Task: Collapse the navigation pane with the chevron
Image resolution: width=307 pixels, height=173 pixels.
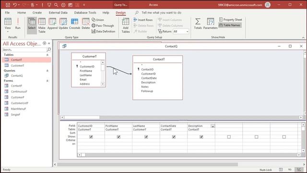Action: click(49, 43)
